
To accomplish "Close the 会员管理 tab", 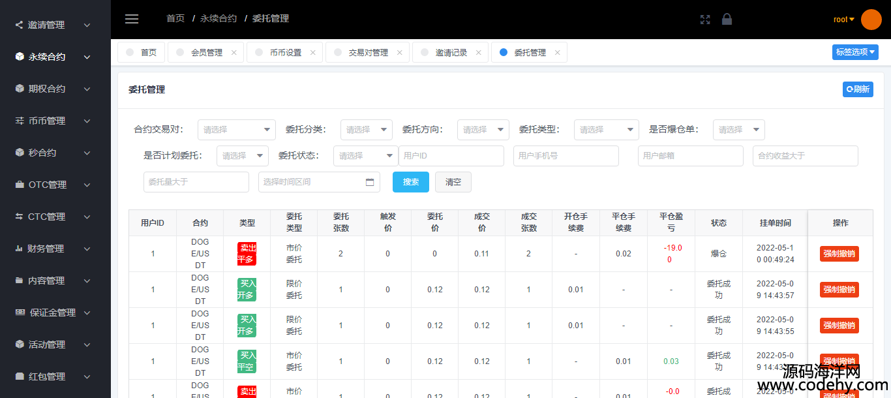I will tap(234, 53).
